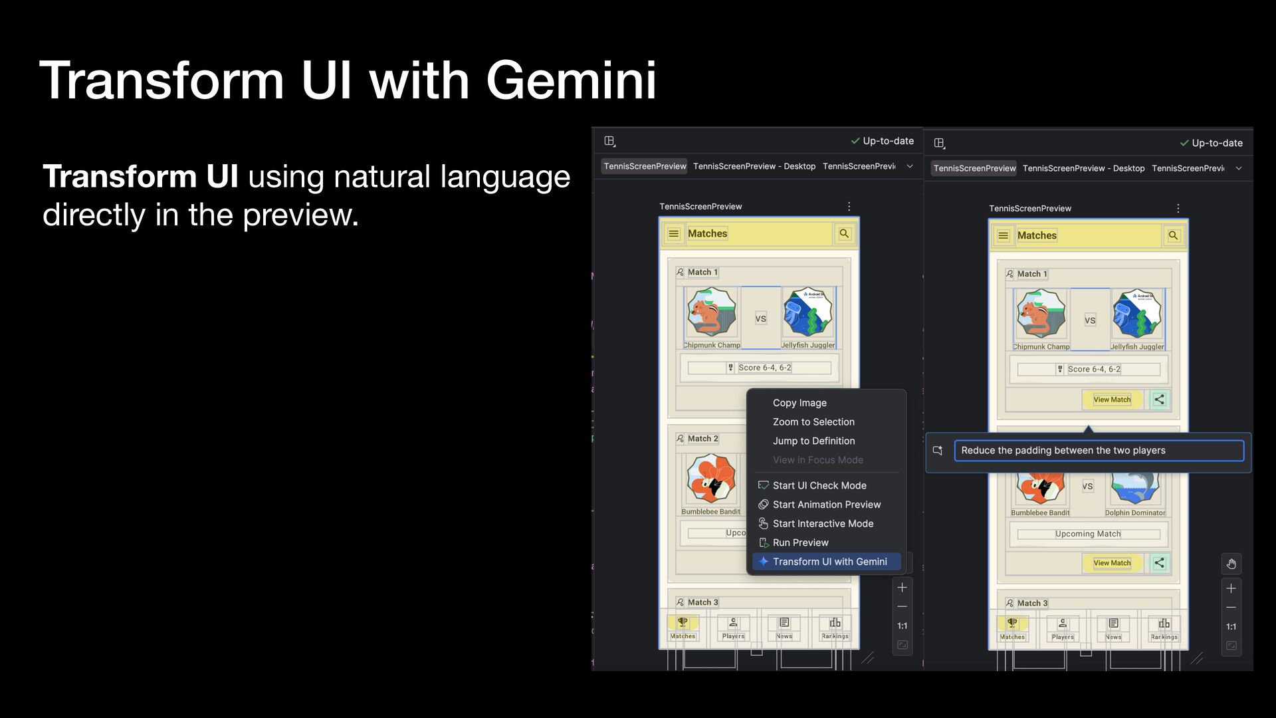Click the left preview layout split icon
This screenshot has height=718, width=1276.
click(x=609, y=141)
